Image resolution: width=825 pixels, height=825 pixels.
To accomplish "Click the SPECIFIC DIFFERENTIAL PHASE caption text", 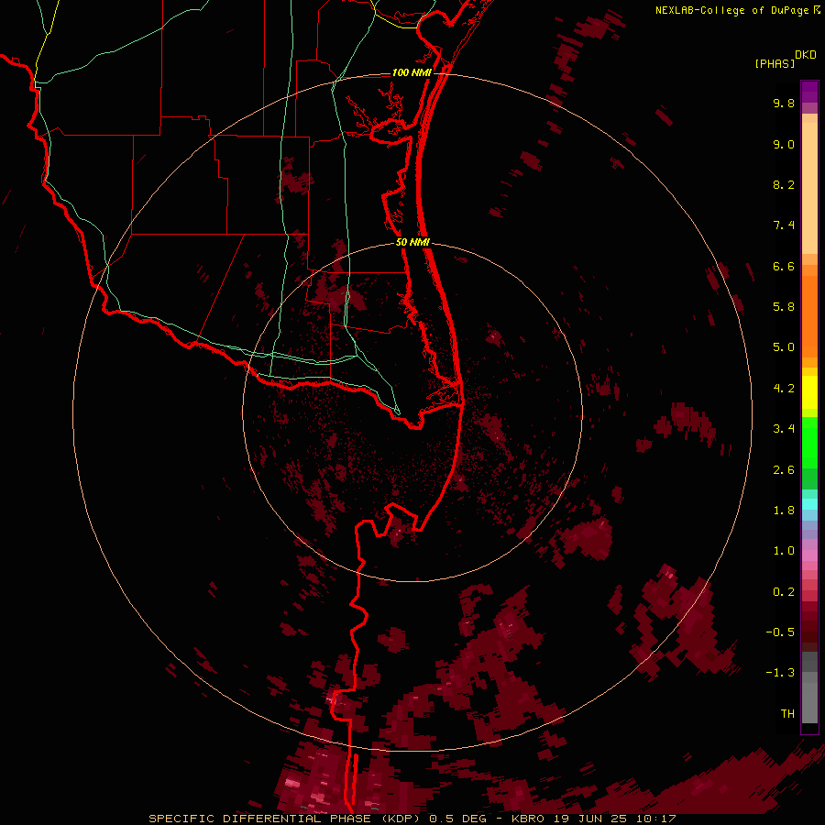I will 258,819.
